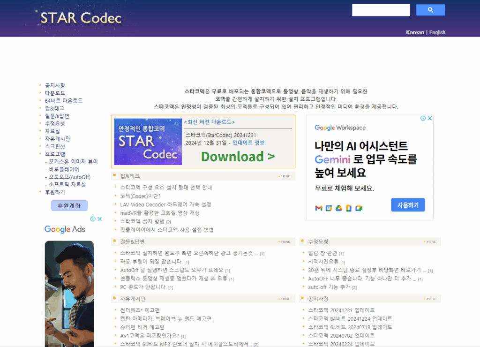The image size is (480, 347).
Task: Open 포커스온 이미지 뷰어 submenu link
Action: coord(73,162)
